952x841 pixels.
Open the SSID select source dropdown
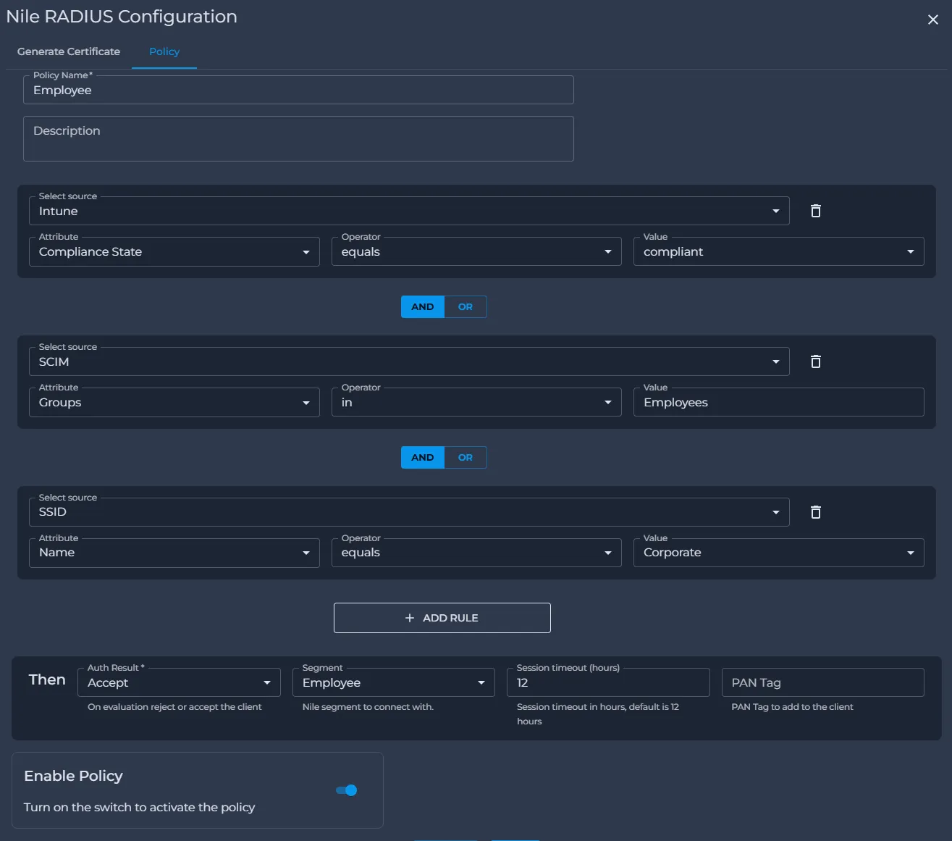click(409, 512)
